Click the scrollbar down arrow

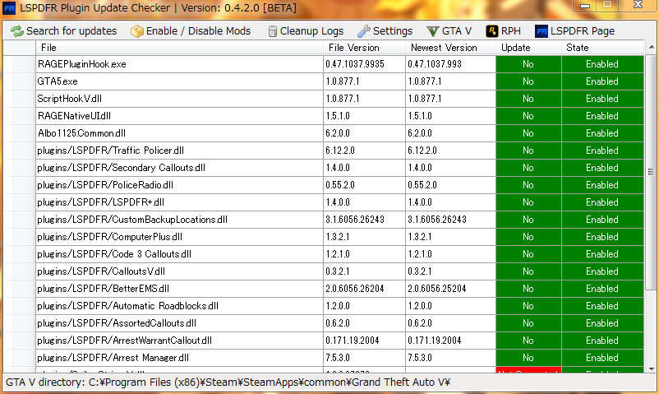pos(652,369)
